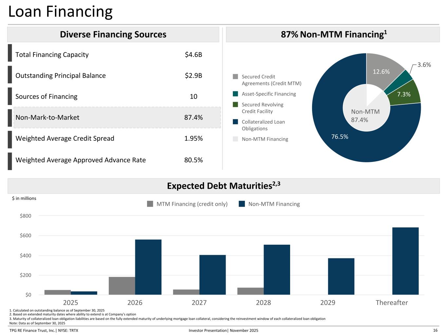Viewport: 447px width, 335px height.
Task: Click the 3.6% pie callout label
Action: point(424,65)
